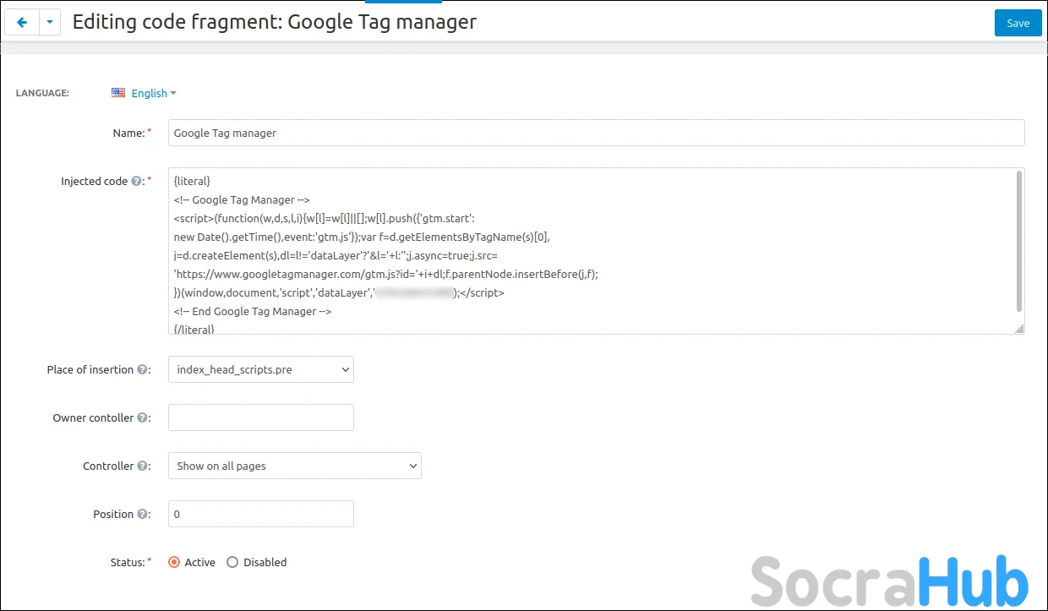Expand the Show on all pages dropdown
The image size is (1048, 611).
295,466
